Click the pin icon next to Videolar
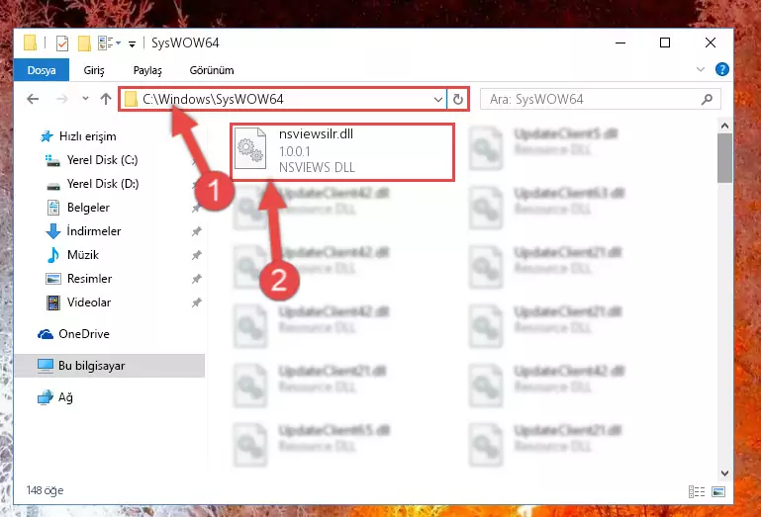The height and width of the screenshot is (517, 761). coord(197,302)
